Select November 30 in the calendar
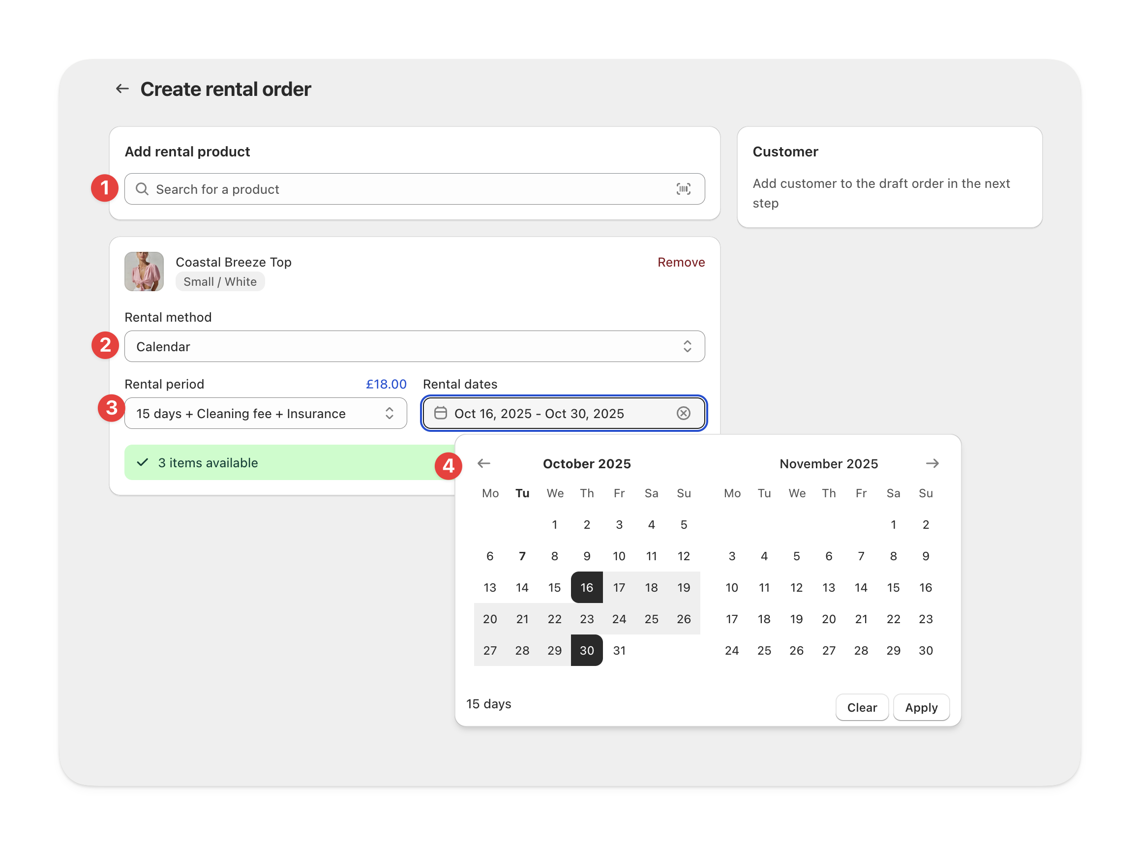 (925, 651)
